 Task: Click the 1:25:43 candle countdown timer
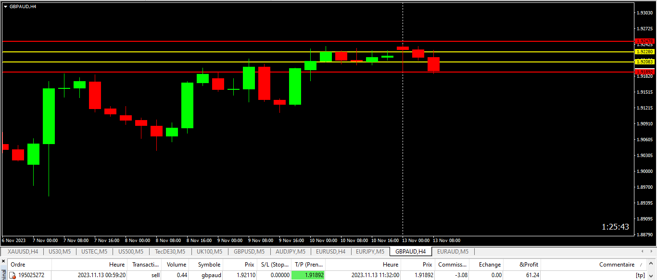click(615, 227)
